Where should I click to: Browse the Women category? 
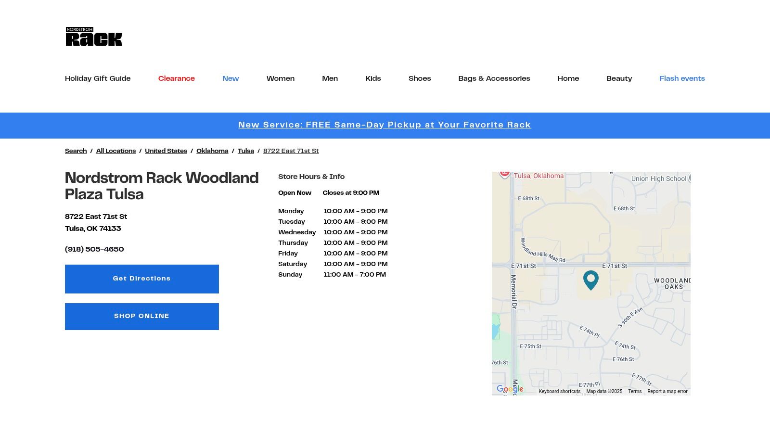[281, 78]
